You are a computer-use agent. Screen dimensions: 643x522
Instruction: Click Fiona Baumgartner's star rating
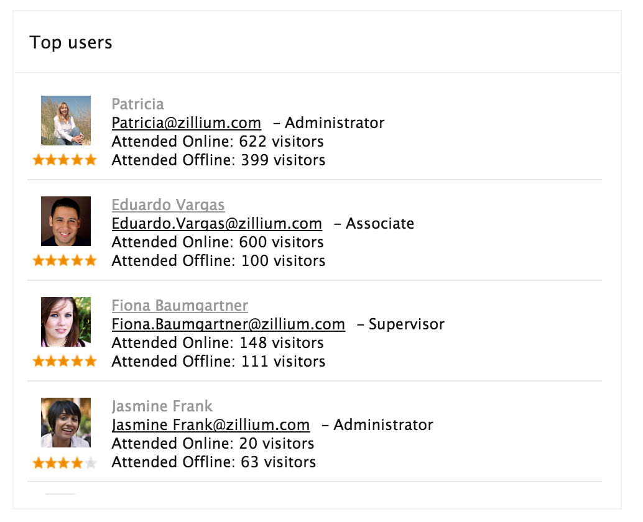(x=65, y=362)
